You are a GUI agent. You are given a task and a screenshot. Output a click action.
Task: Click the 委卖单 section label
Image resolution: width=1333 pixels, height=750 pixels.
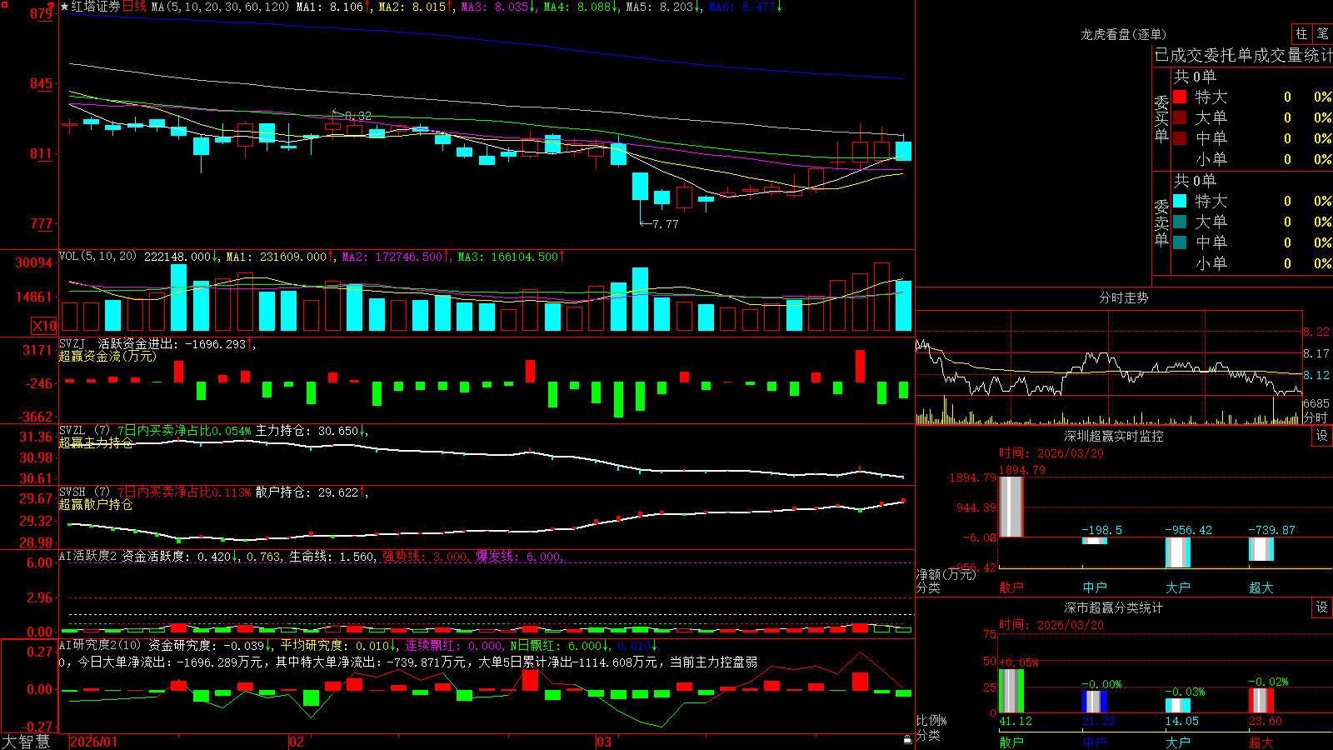[1161, 223]
